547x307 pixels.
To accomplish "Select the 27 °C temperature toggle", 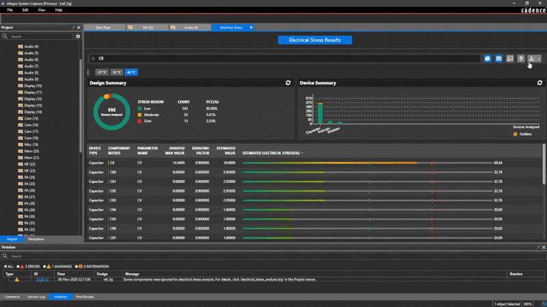I will (102, 72).
